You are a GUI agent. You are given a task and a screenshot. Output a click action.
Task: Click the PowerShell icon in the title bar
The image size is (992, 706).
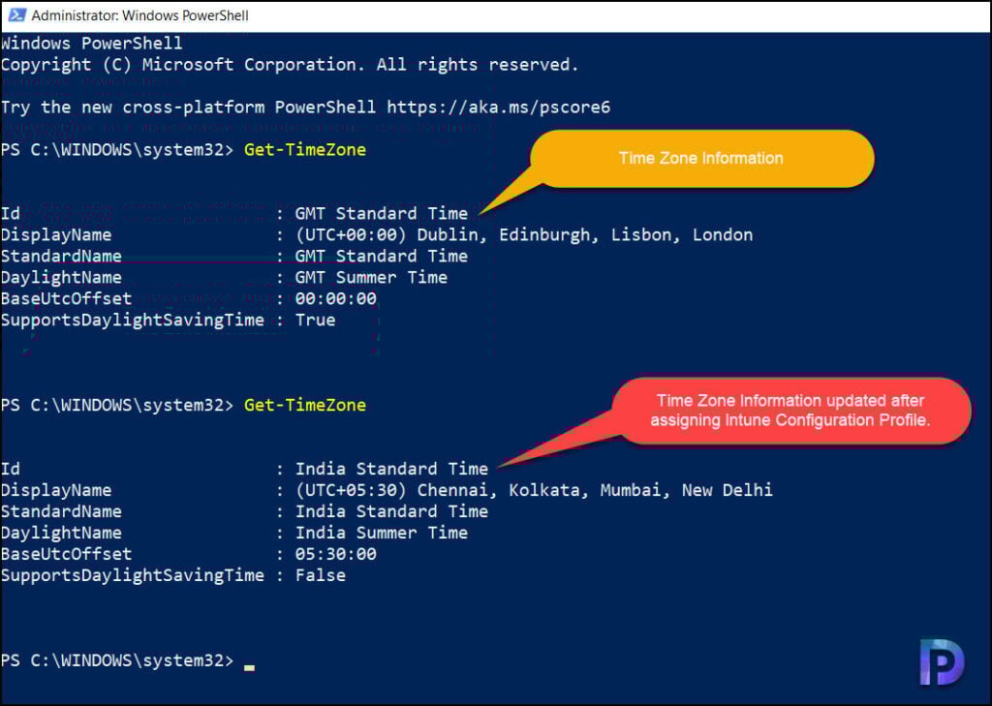[16, 15]
